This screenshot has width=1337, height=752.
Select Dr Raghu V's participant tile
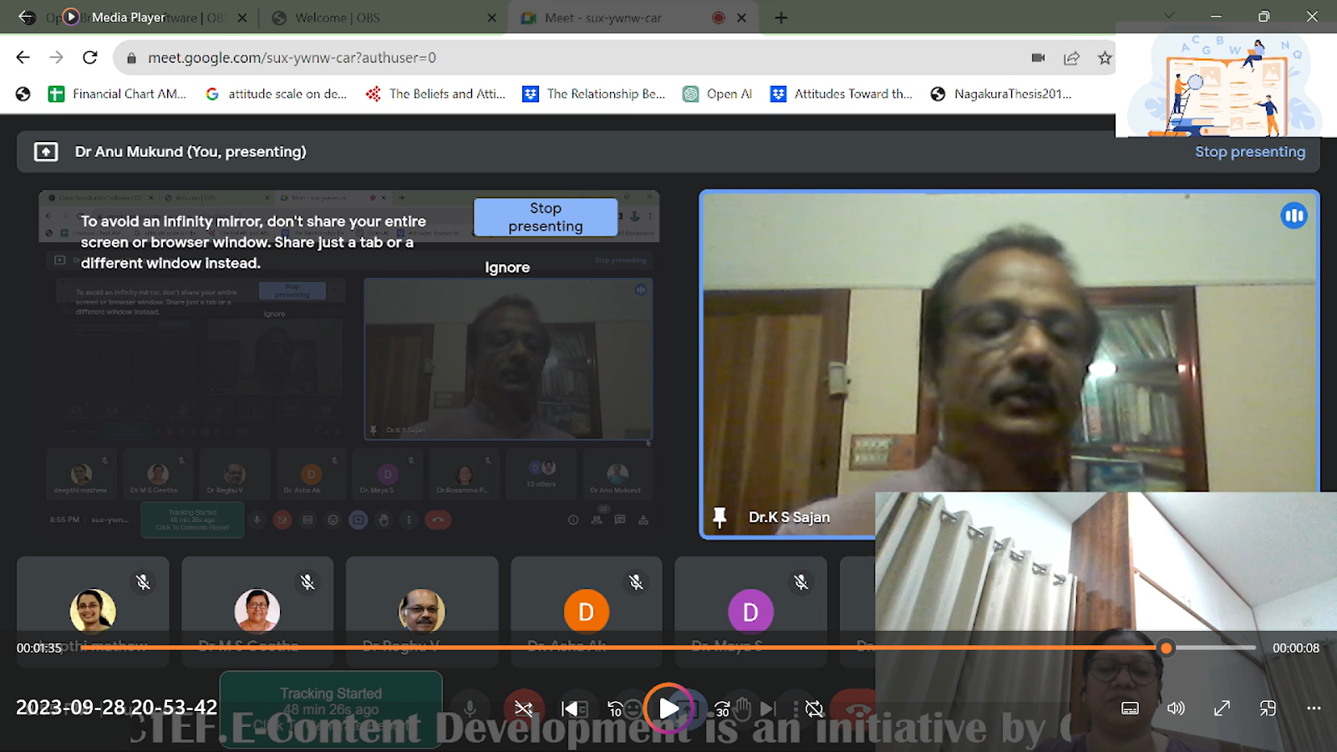[x=422, y=610]
